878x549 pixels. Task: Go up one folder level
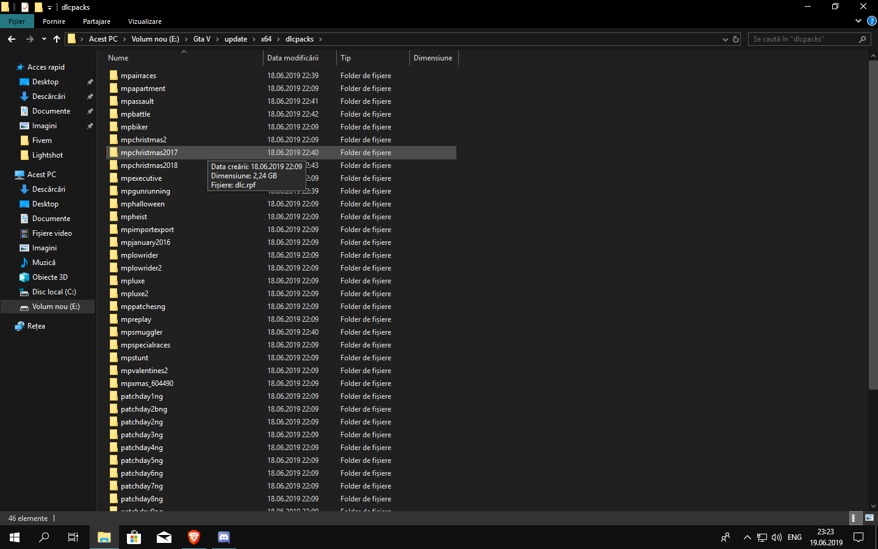point(57,39)
